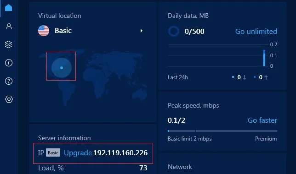The width and height of the screenshot is (296, 174).
Task: Click the daily data circular usage indicator
Action: click(x=174, y=31)
